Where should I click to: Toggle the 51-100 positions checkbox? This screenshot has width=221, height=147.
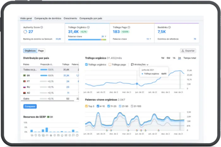click(x=132, y=106)
